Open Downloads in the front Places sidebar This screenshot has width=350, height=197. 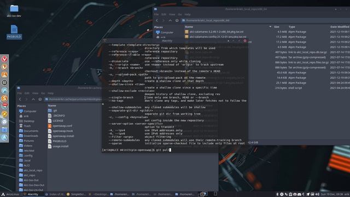28,136
